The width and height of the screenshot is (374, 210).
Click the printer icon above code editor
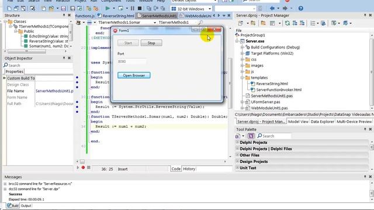[89, 22]
